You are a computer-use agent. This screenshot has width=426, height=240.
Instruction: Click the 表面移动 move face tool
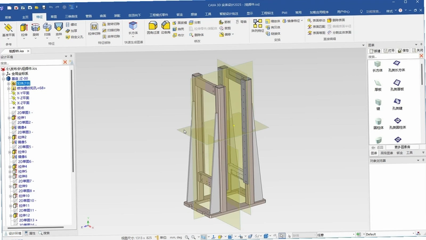point(316,20)
